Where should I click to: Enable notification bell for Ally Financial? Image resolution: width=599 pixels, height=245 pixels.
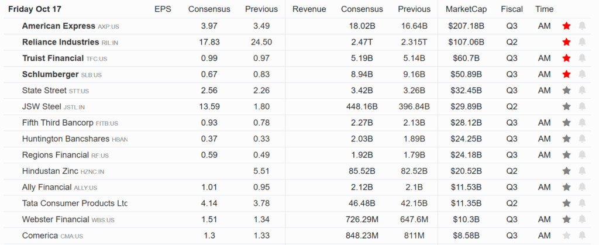point(582,187)
